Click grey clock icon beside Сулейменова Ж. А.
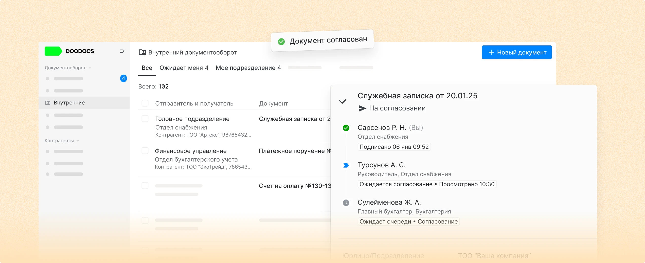Image resolution: width=645 pixels, height=263 pixels. point(346,203)
